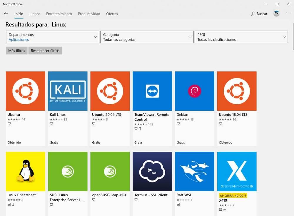Viewport: 294px width, 216px height.
Task: Click Obtenido under Ubuntu 18.04 LTS
Action: point(225,143)
